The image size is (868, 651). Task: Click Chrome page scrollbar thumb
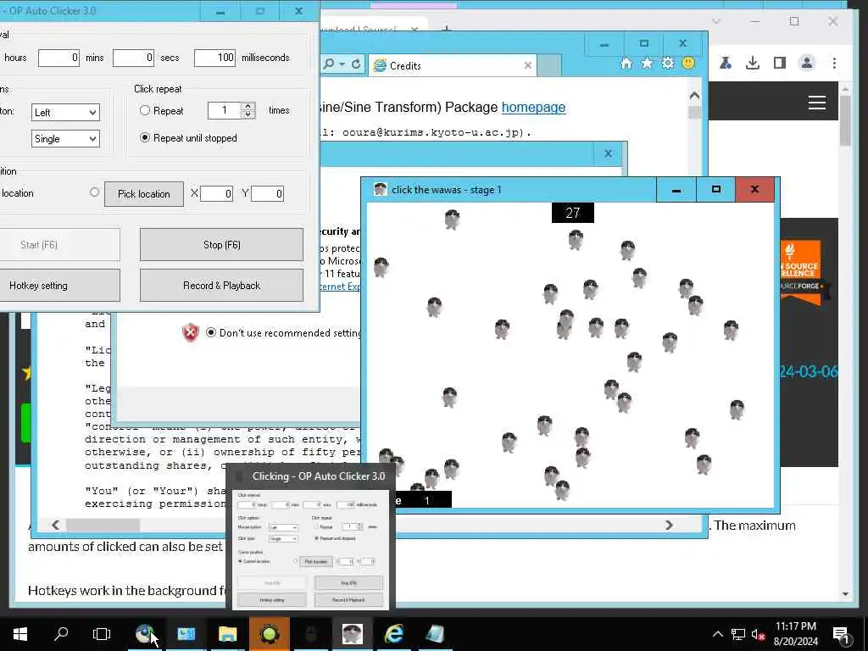point(845,120)
